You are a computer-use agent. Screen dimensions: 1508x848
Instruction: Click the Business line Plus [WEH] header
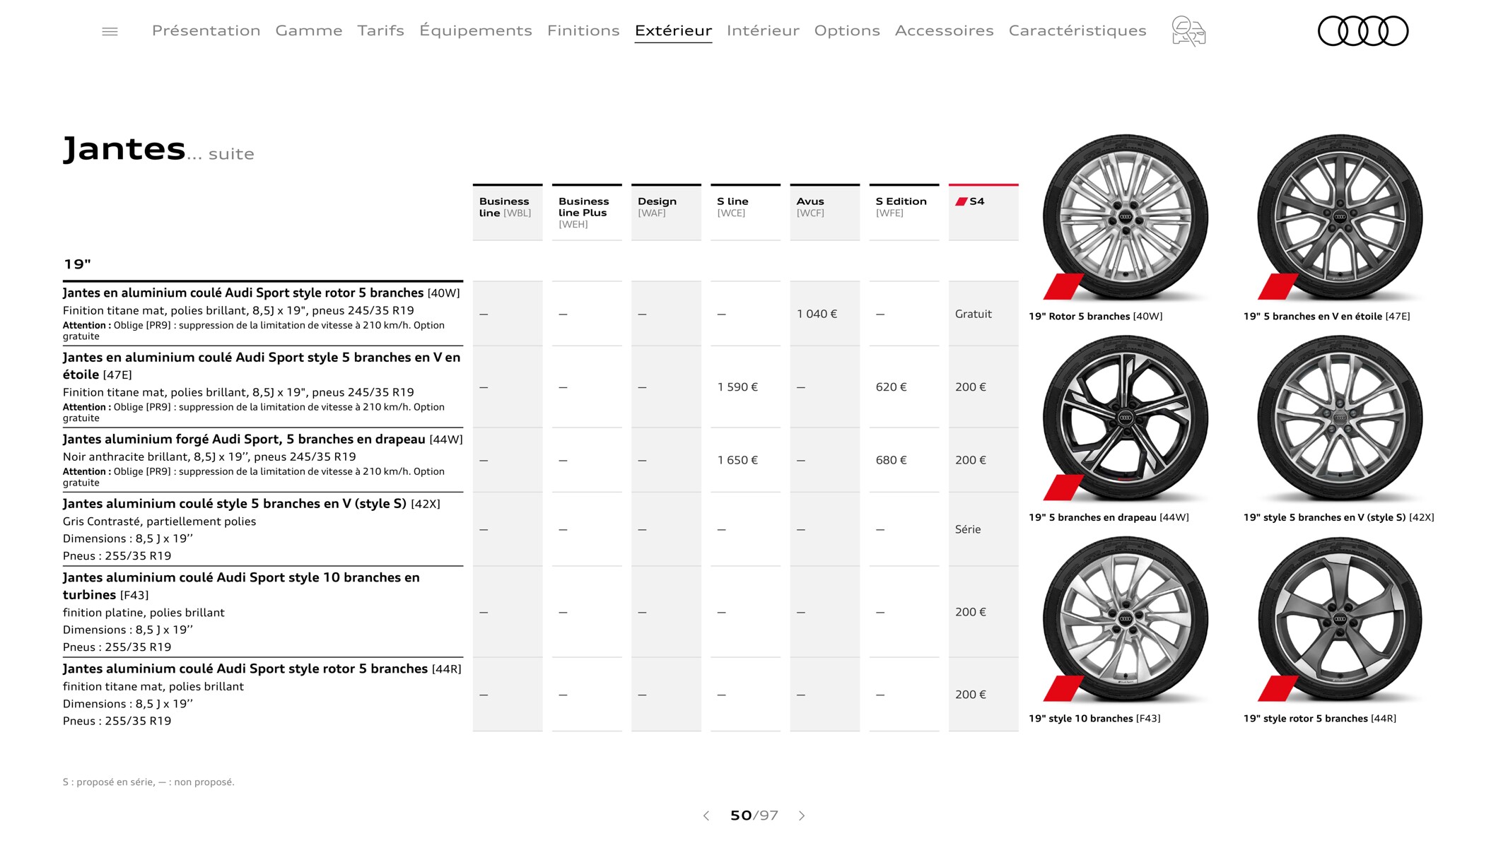[x=587, y=212]
